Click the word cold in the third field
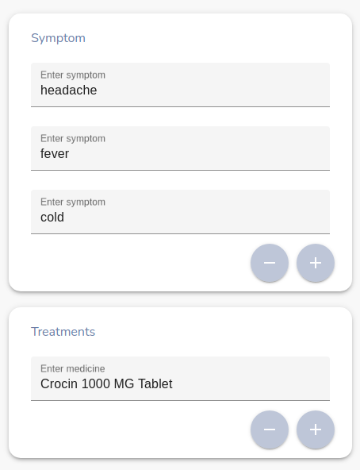The width and height of the screenshot is (360, 470). [52, 218]
